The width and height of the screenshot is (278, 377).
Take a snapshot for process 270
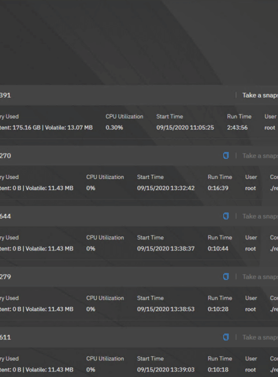[x=260, y=156]
